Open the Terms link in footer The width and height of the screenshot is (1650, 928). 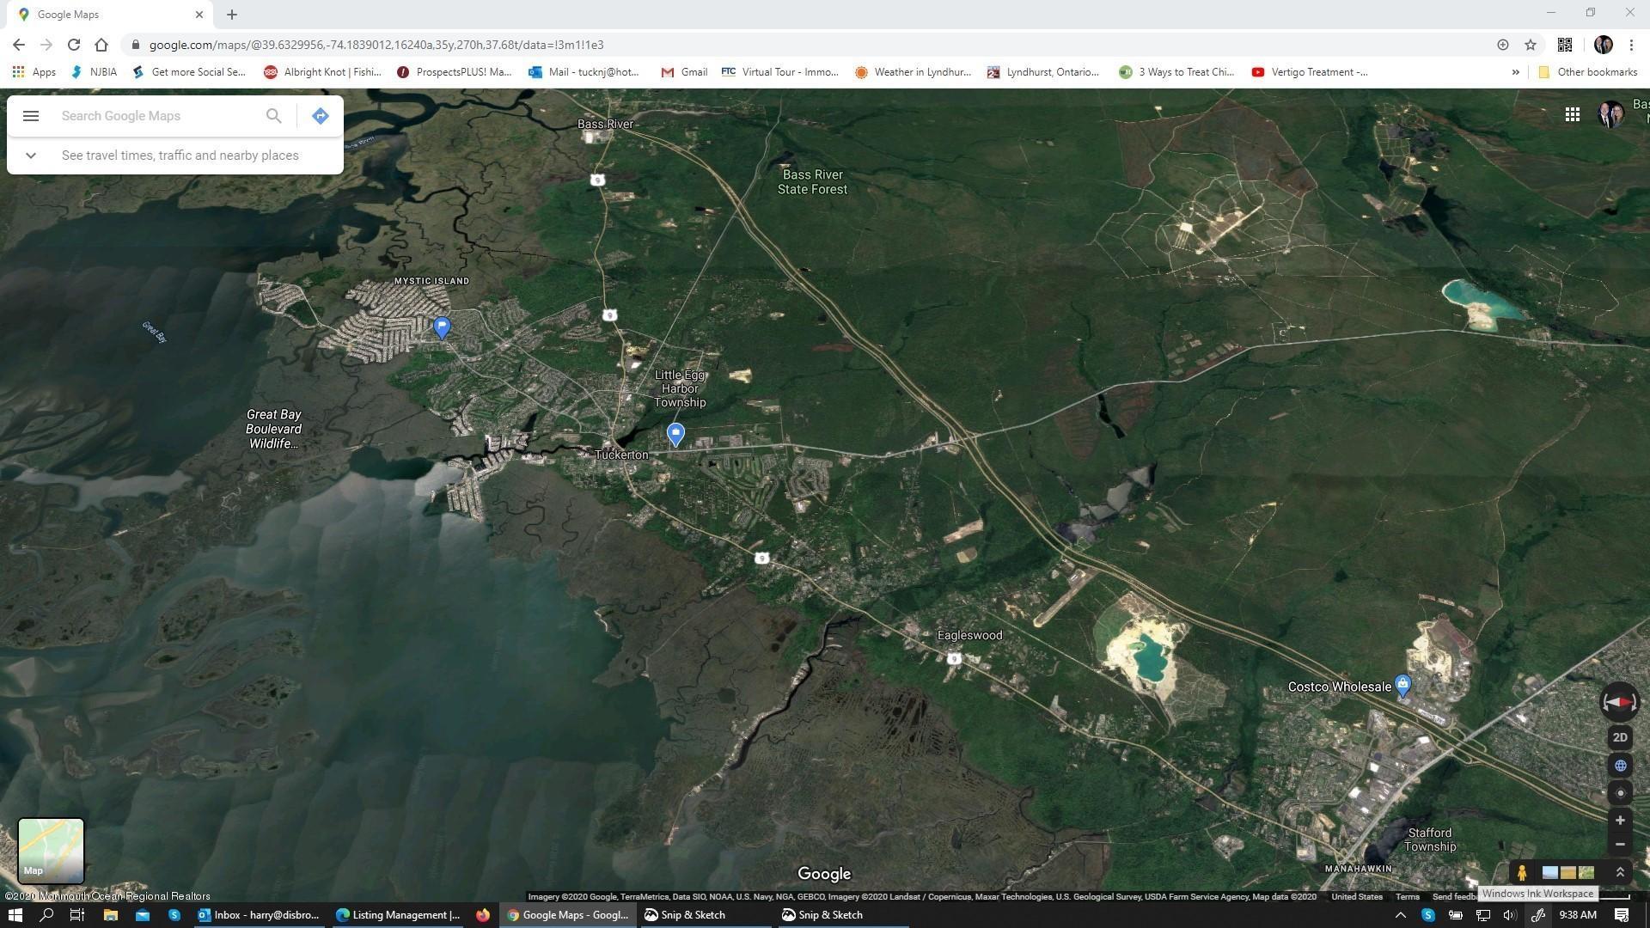click(x=1407, y=897)
